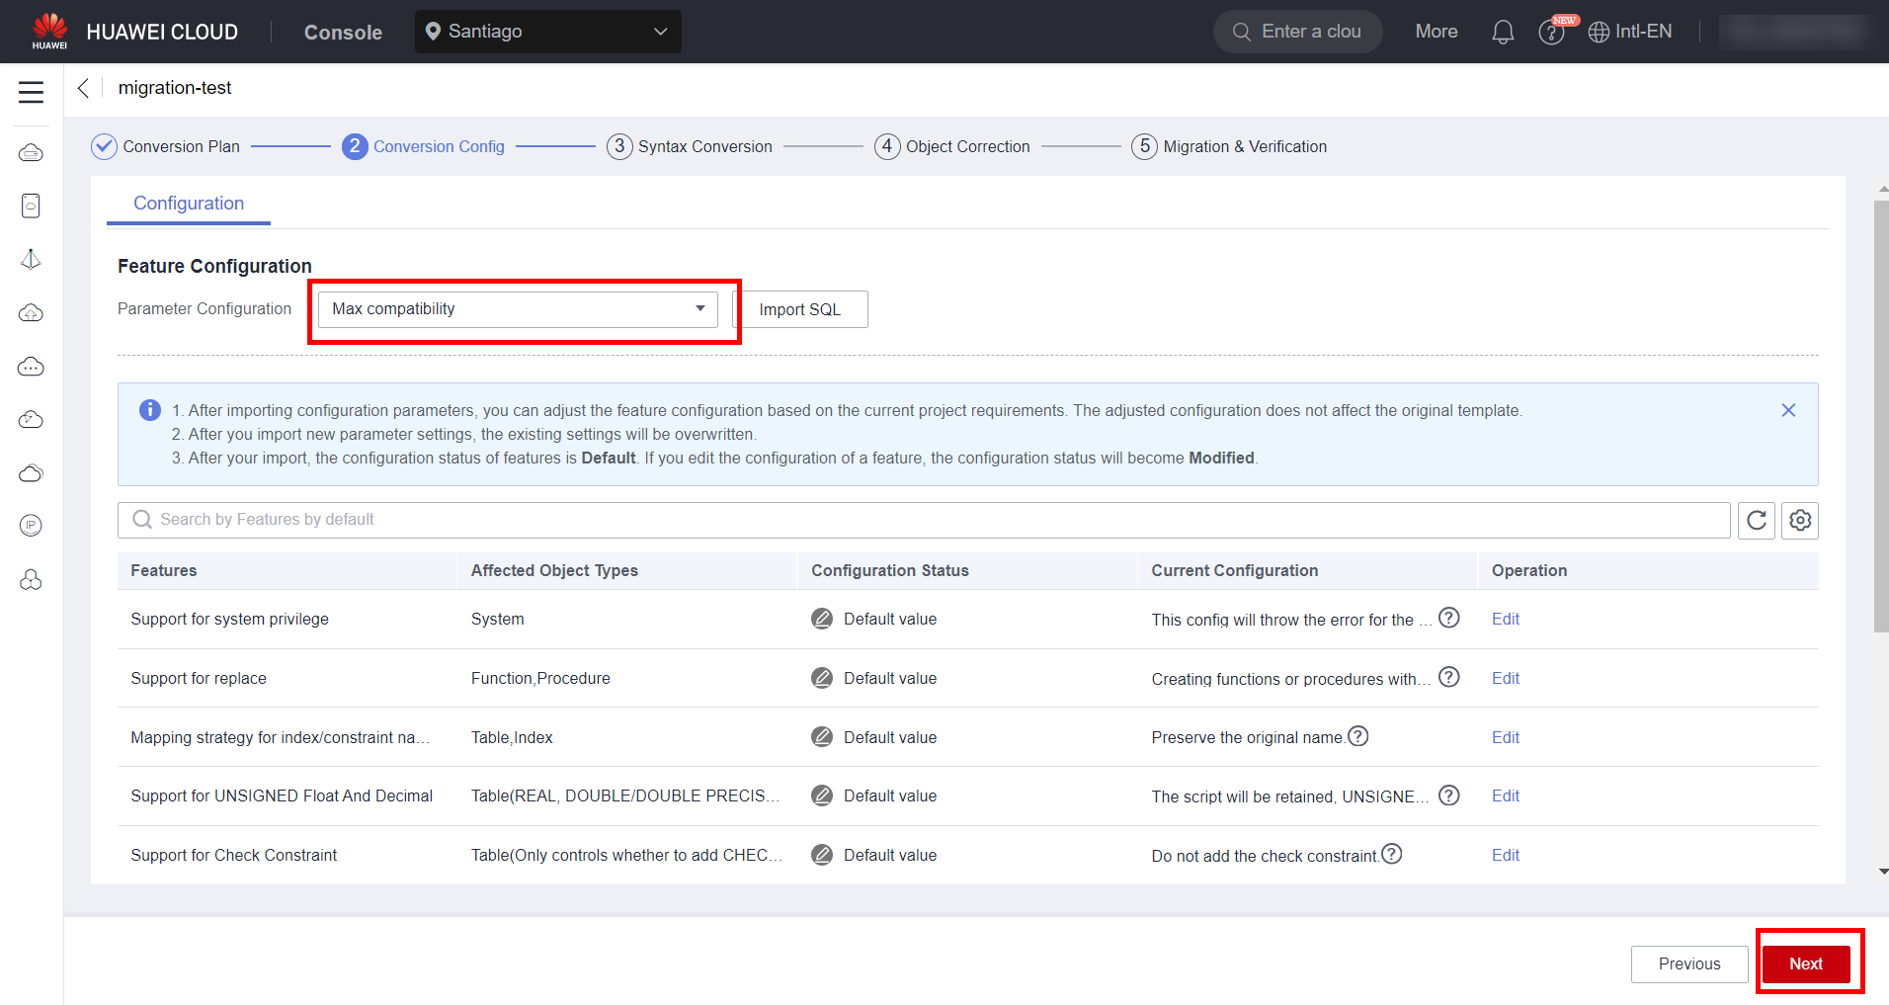Image resolution: width=1889 pixels, height=1005 pixels.
Task: Show help tooltip for check constraint config
Action: pyautogui.click(x=1391, y=854)
